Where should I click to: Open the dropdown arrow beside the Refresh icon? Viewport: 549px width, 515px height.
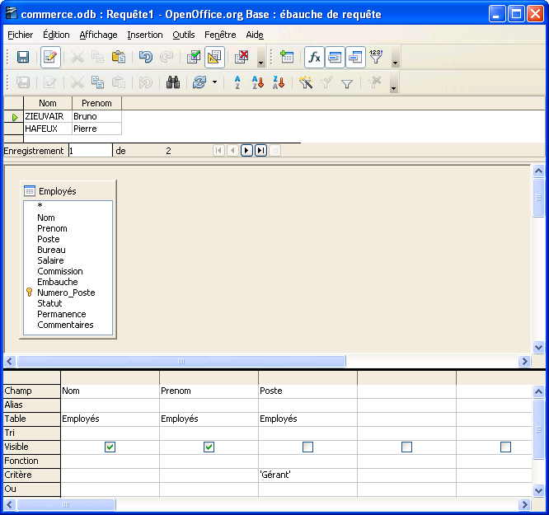coord(215,82)
